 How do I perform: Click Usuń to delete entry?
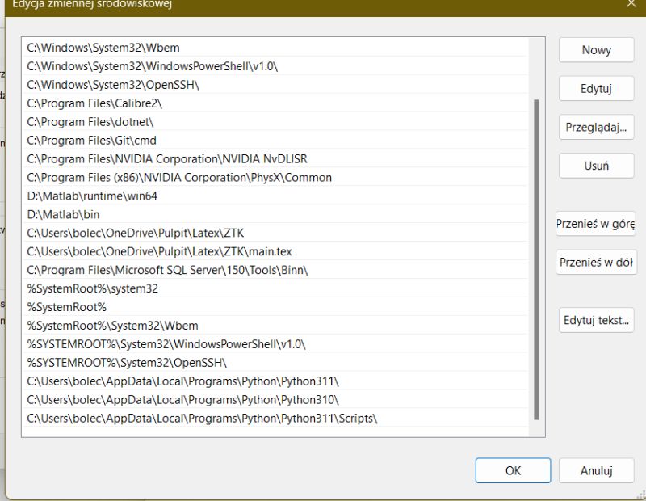[596, 166]
